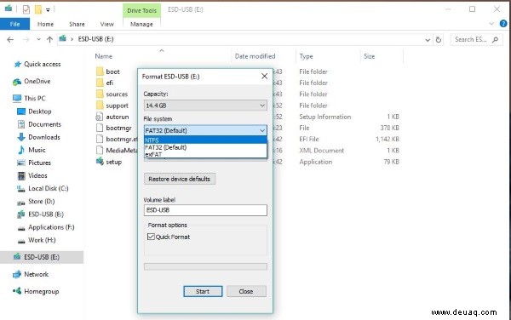Sort by Date modified column header
This screenshot has width=511, height=320.
click(255, 56)
